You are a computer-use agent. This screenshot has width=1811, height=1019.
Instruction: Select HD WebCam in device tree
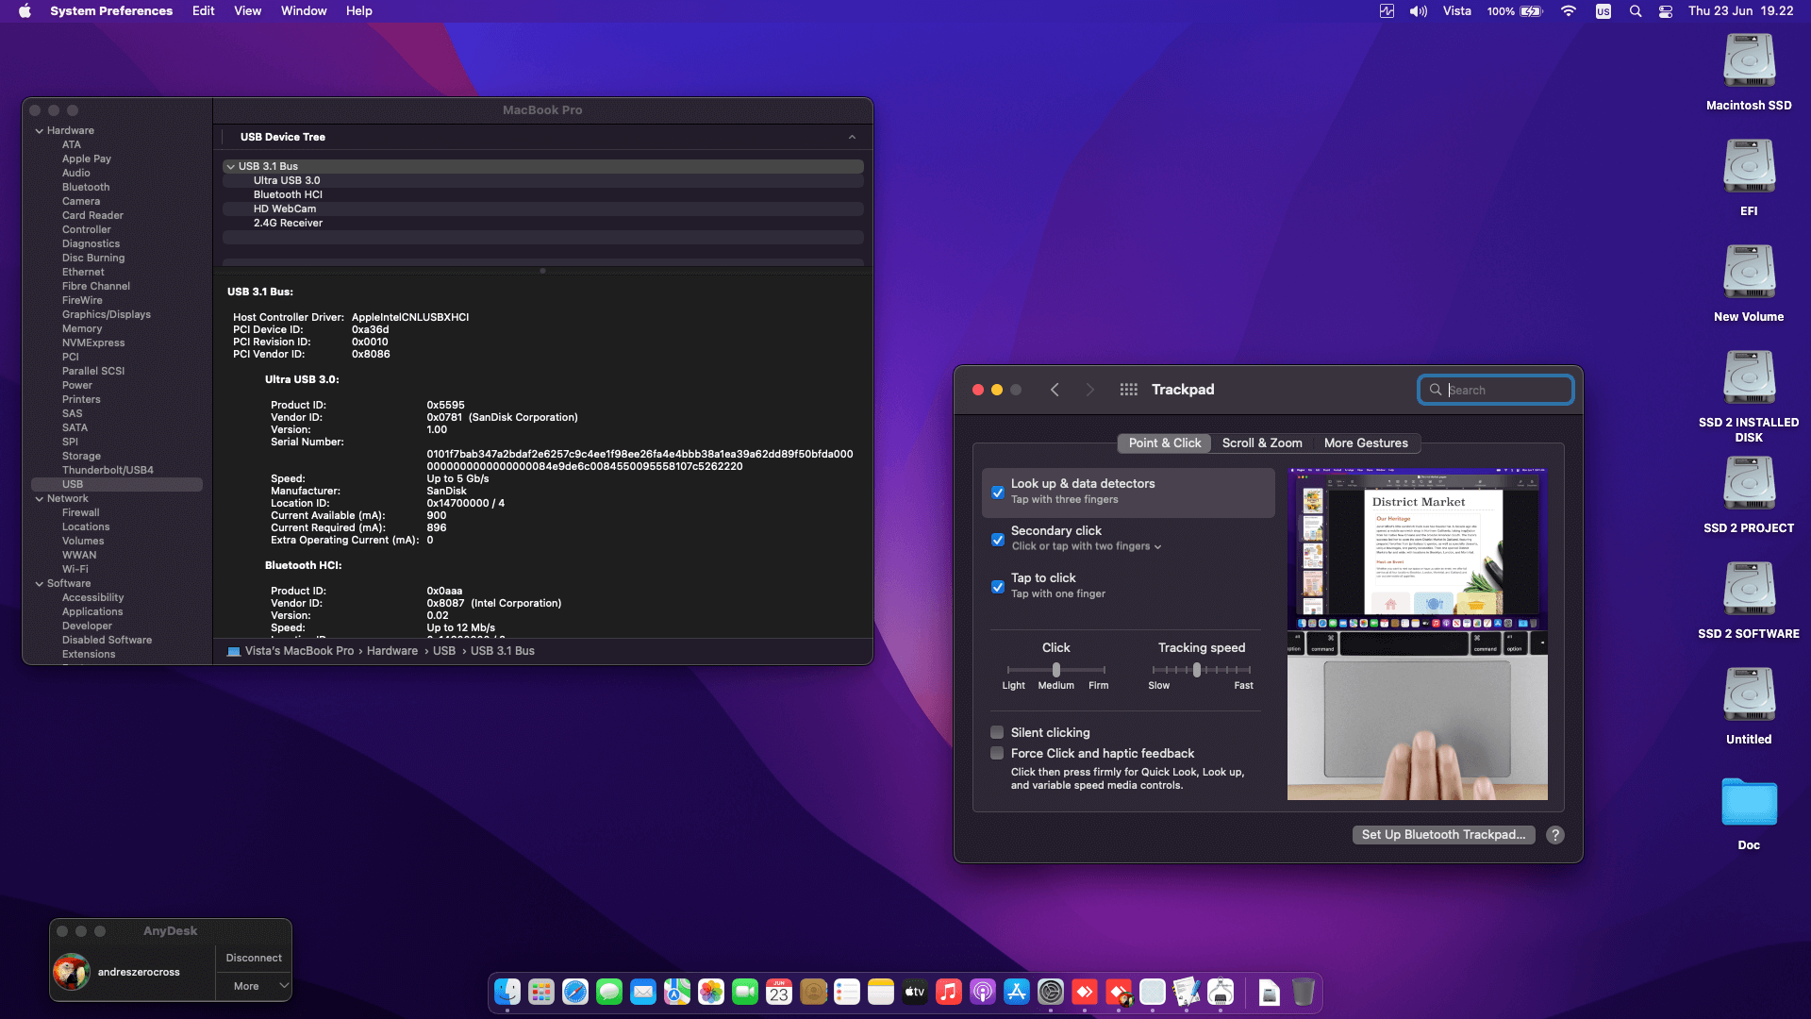coord(542,209)
